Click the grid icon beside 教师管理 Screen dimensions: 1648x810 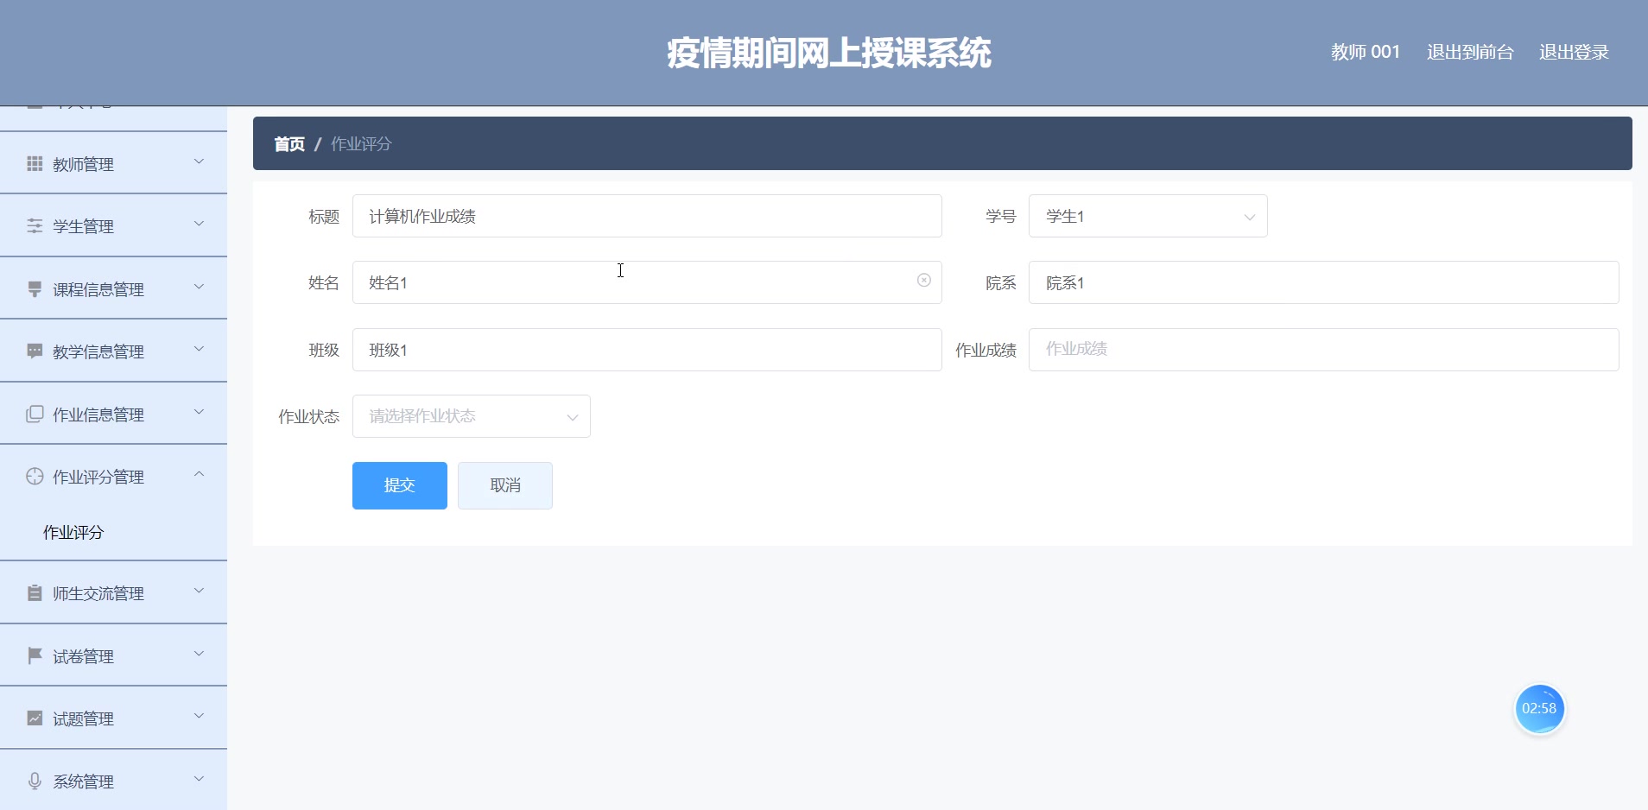(x=35, y=163)
